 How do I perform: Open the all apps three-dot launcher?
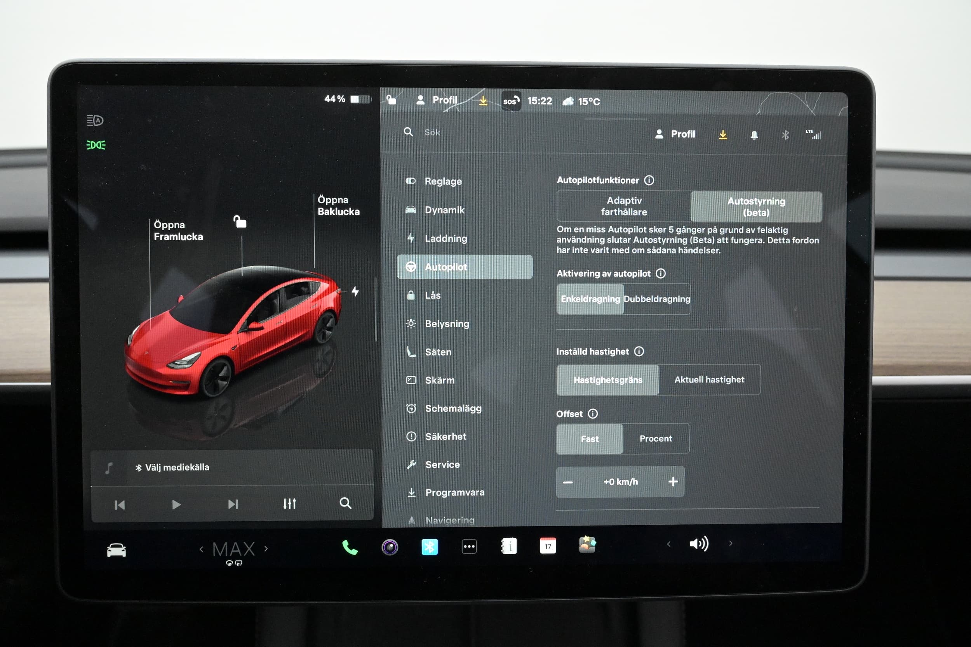[x=469, y=547]
